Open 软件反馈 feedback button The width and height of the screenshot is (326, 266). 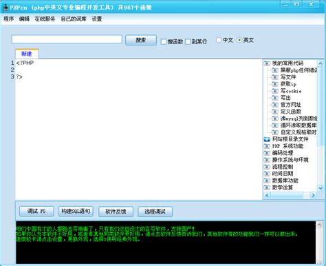(x=116, y=212)
